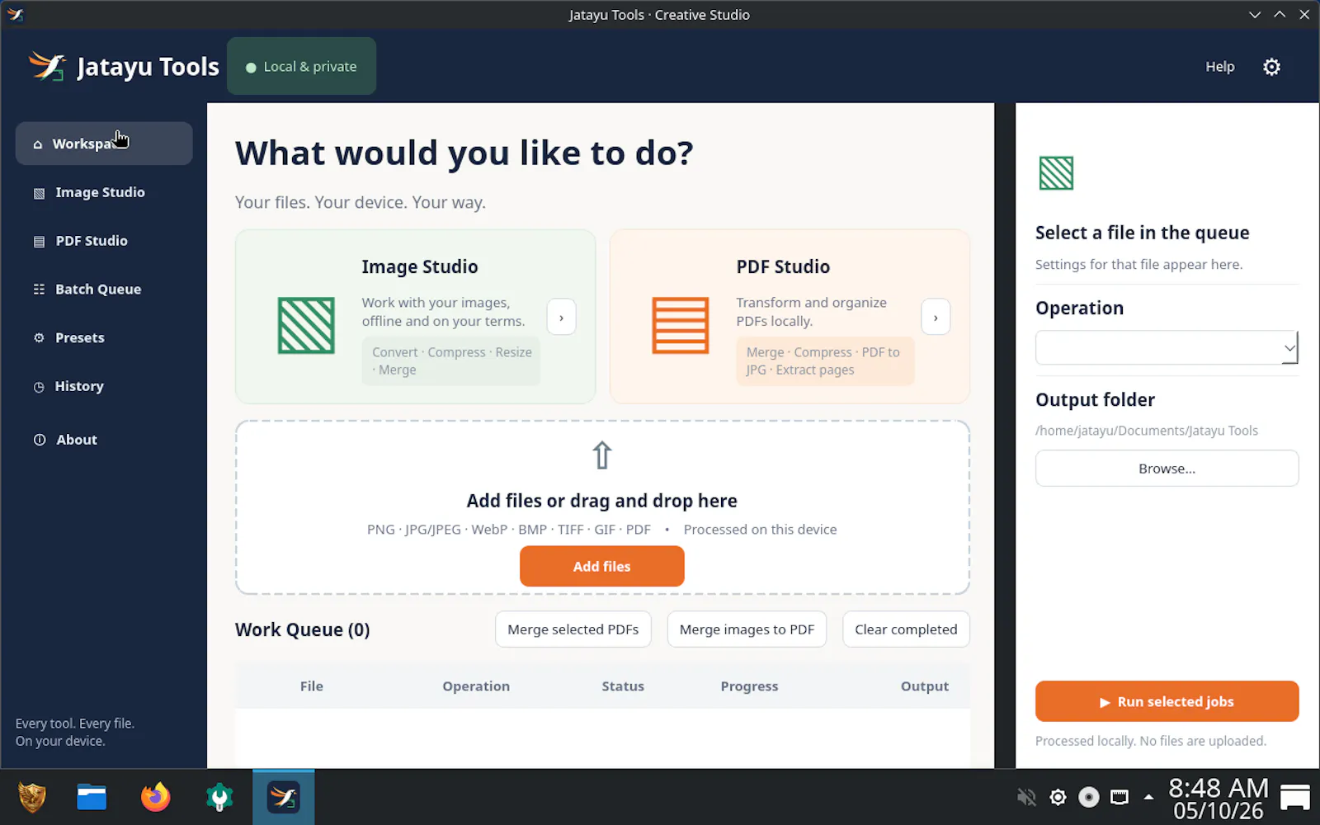This screenshot has height=825, width=1320.
Task: Open the Operation dropdown
Action: [1167, 347]
